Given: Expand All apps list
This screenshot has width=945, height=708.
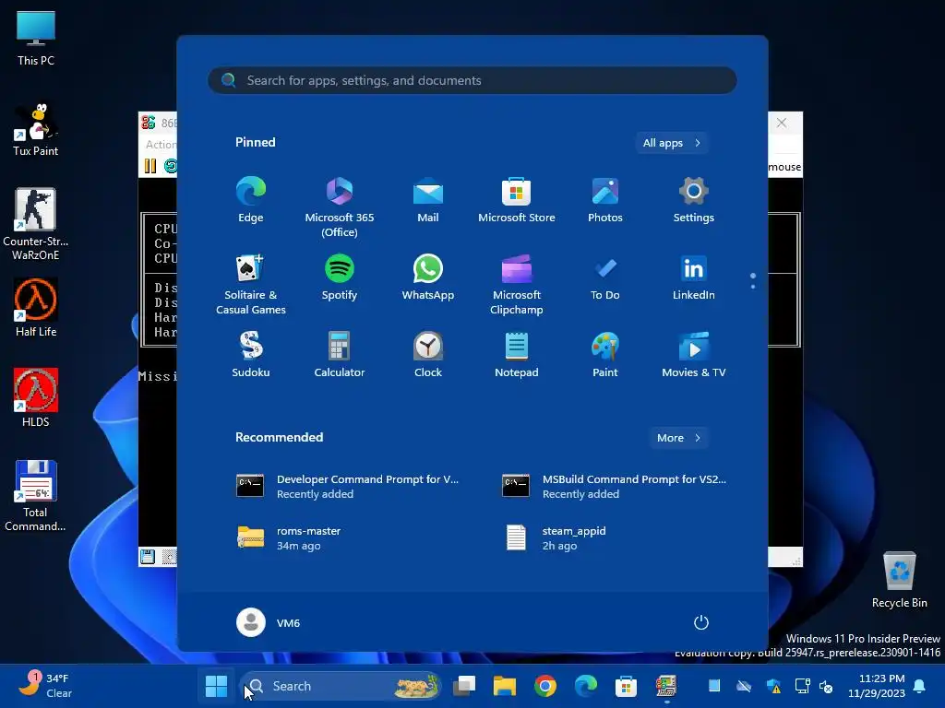Looking at the screenshot, I should (672, 143).
